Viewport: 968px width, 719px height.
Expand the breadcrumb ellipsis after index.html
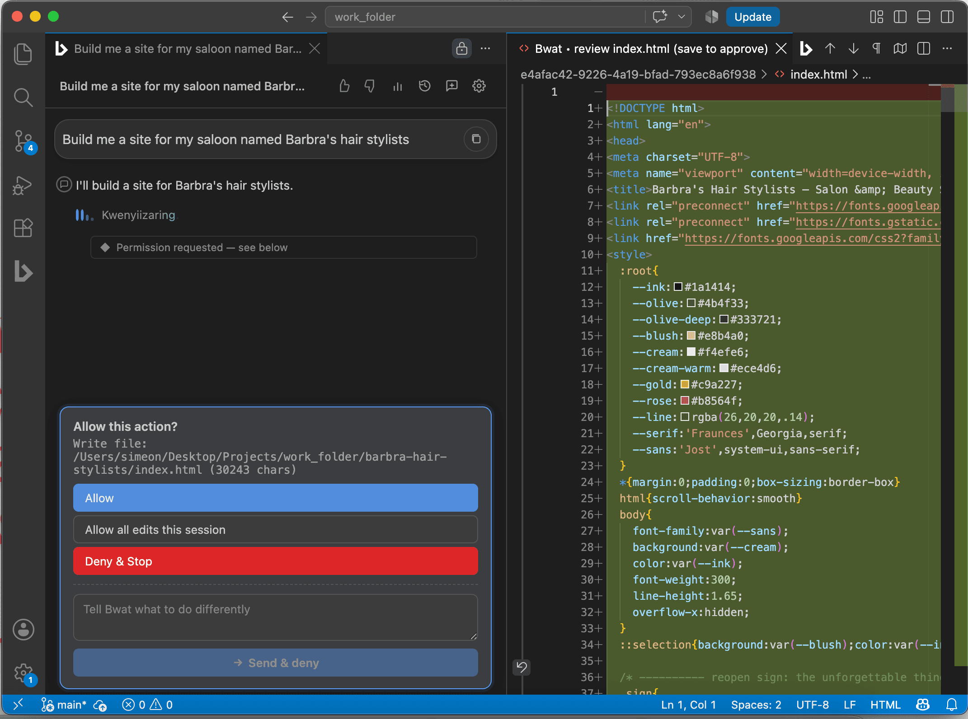tap(866, 75)
